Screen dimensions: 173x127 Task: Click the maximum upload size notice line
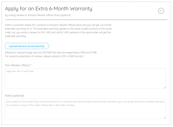pyautogui.click(x=51, y=53)
